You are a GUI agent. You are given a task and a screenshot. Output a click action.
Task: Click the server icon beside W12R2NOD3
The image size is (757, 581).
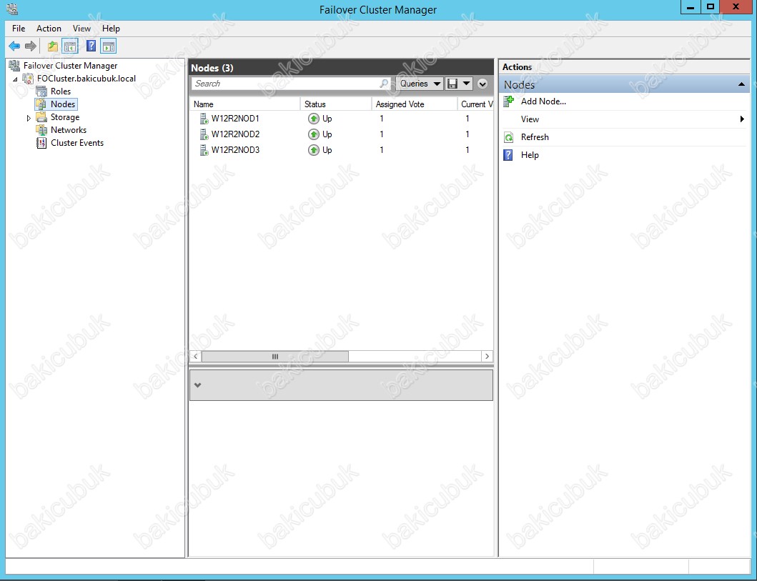[204, 150]
